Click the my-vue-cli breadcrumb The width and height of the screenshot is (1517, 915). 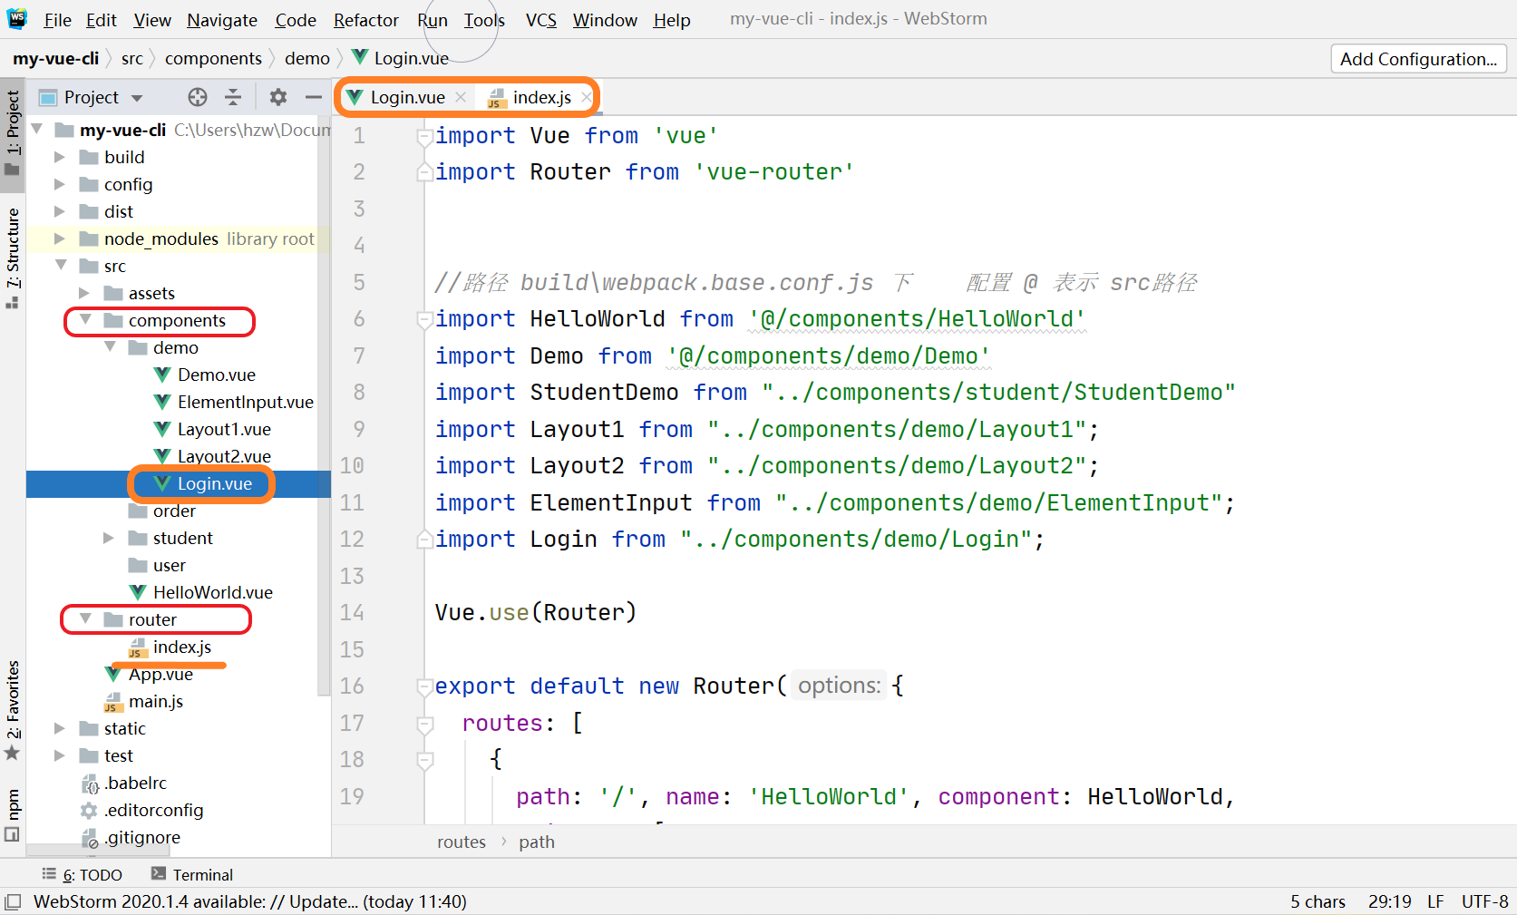[56, 59]
